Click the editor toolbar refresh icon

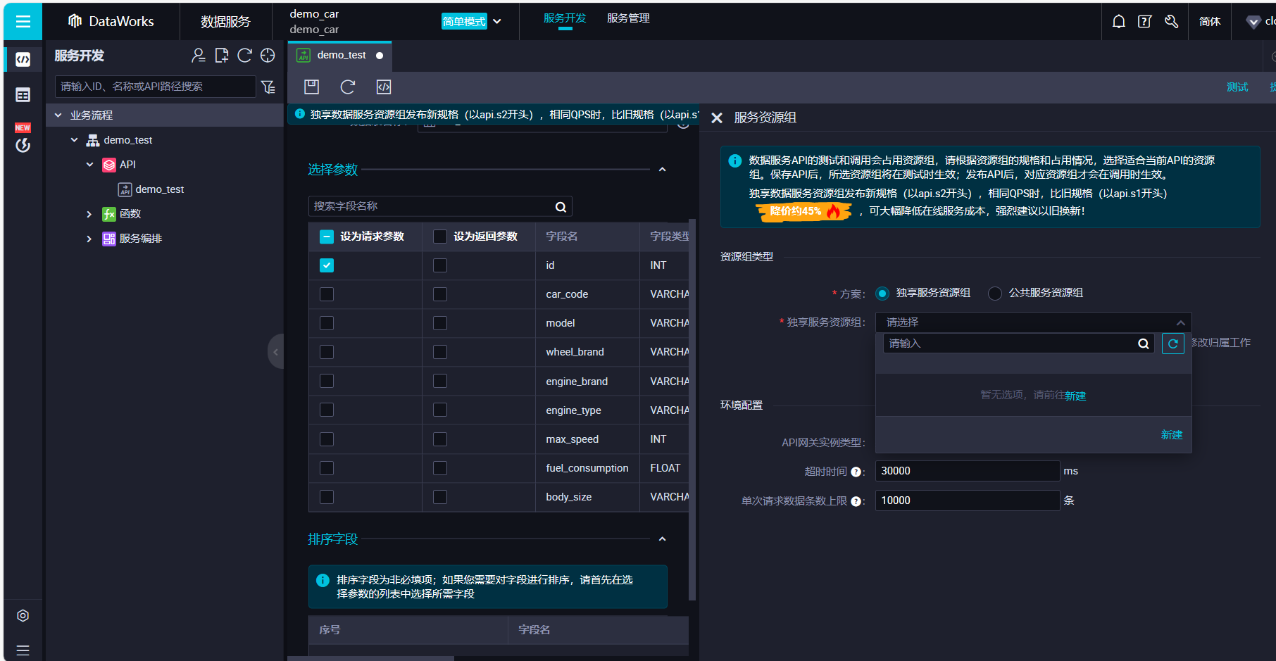point(348,87)
